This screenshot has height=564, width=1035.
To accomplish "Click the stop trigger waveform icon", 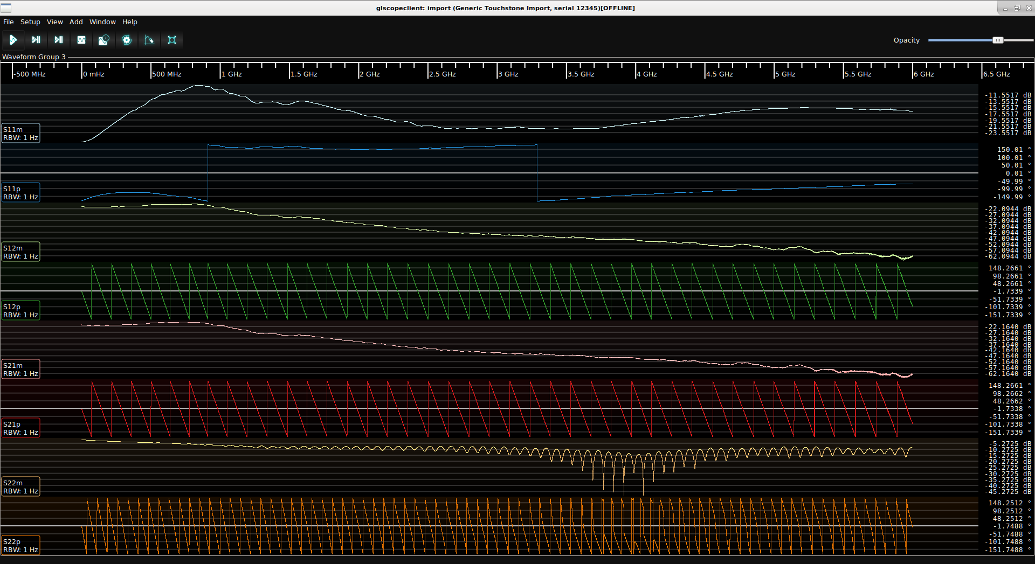I will 81,40.
